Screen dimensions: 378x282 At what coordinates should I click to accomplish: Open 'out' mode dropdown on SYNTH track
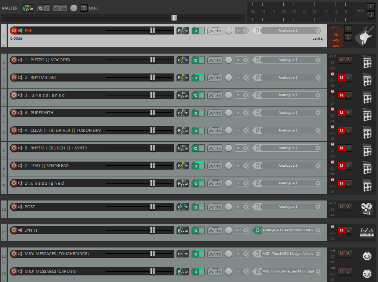[x=242, y=230]
